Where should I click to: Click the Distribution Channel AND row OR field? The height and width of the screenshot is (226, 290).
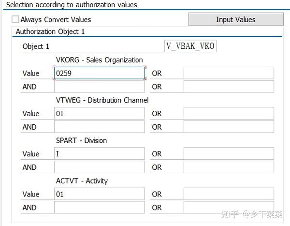pos(229,127)
